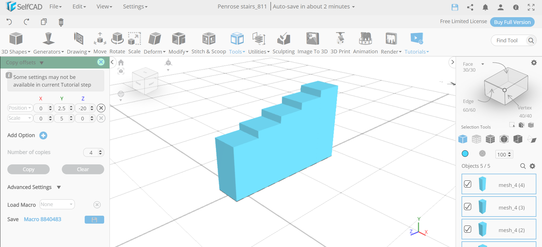The height and width of the screenshot is (247, 542).
Task: Toggle fullscreen mode icon
Action: (531, 7)
